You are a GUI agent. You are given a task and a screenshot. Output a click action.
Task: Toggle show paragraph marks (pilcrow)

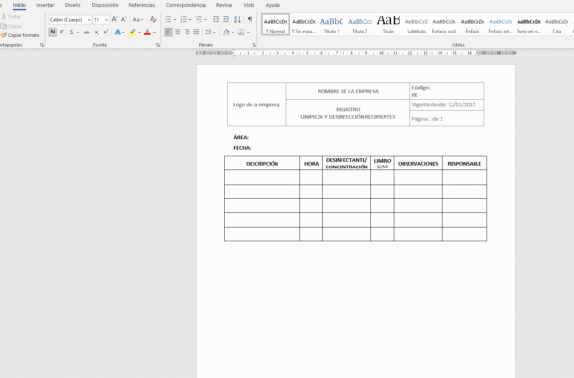tap(250, 19)
